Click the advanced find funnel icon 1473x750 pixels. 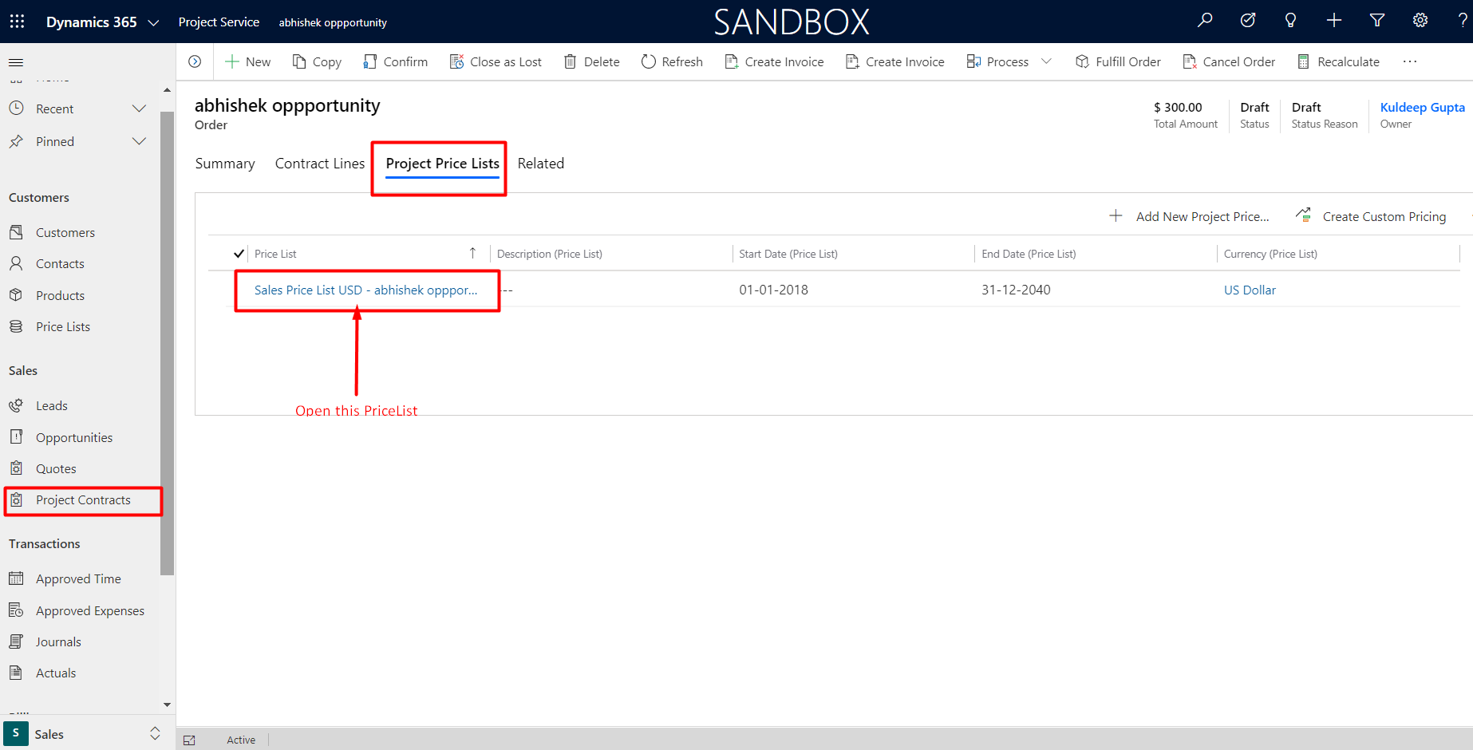(x=1376, y=21)
